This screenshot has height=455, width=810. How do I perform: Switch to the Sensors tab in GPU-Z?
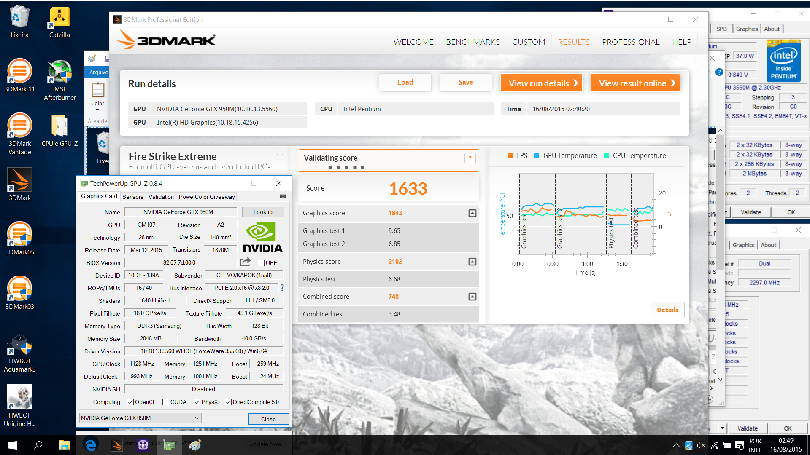133,197
